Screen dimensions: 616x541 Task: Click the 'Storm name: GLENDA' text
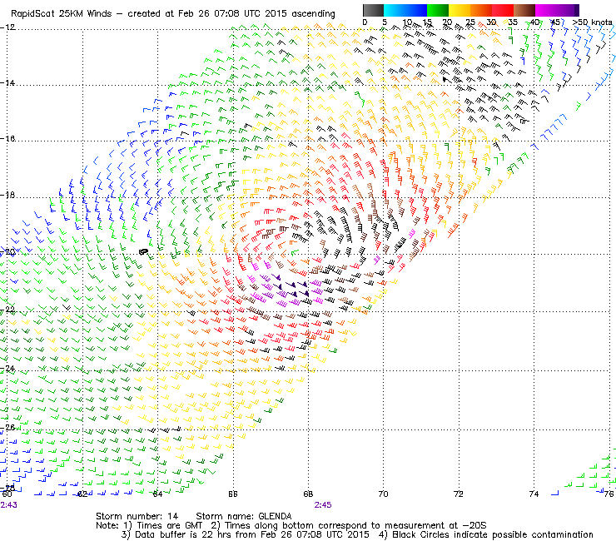pyautogui.click(x=244, y=516)
